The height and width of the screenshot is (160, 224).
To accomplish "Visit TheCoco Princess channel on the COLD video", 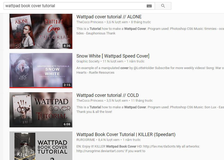I will click(90, 100).
